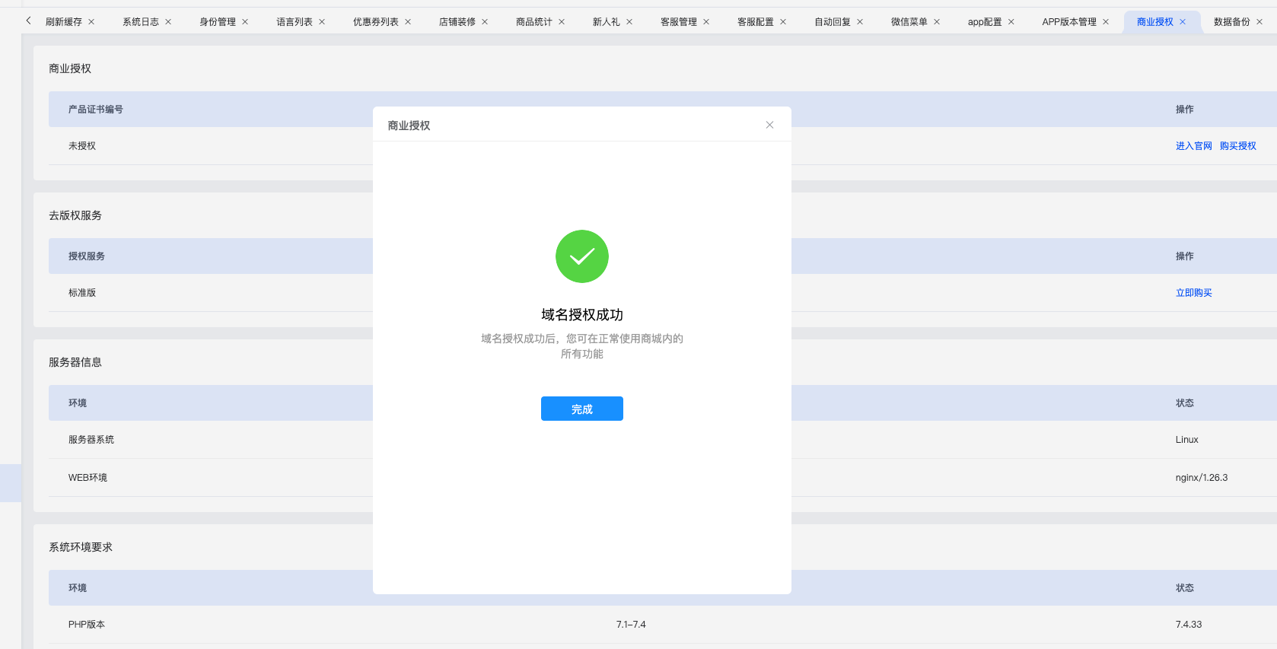Close the 系统日志 tab

tap(168, 22)
